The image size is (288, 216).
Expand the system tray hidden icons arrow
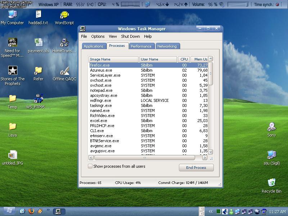[x=211, y=211]
